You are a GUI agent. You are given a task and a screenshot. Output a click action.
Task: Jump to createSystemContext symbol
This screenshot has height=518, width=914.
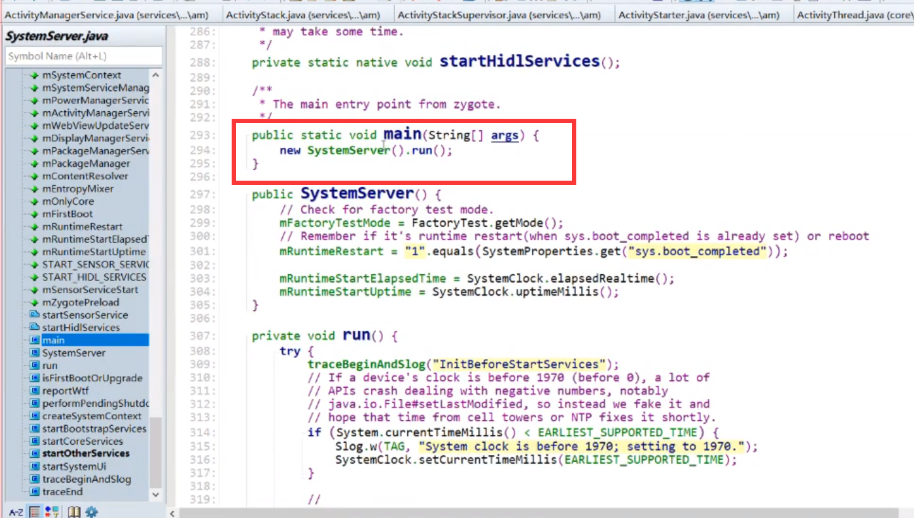[x=92, y=416]
